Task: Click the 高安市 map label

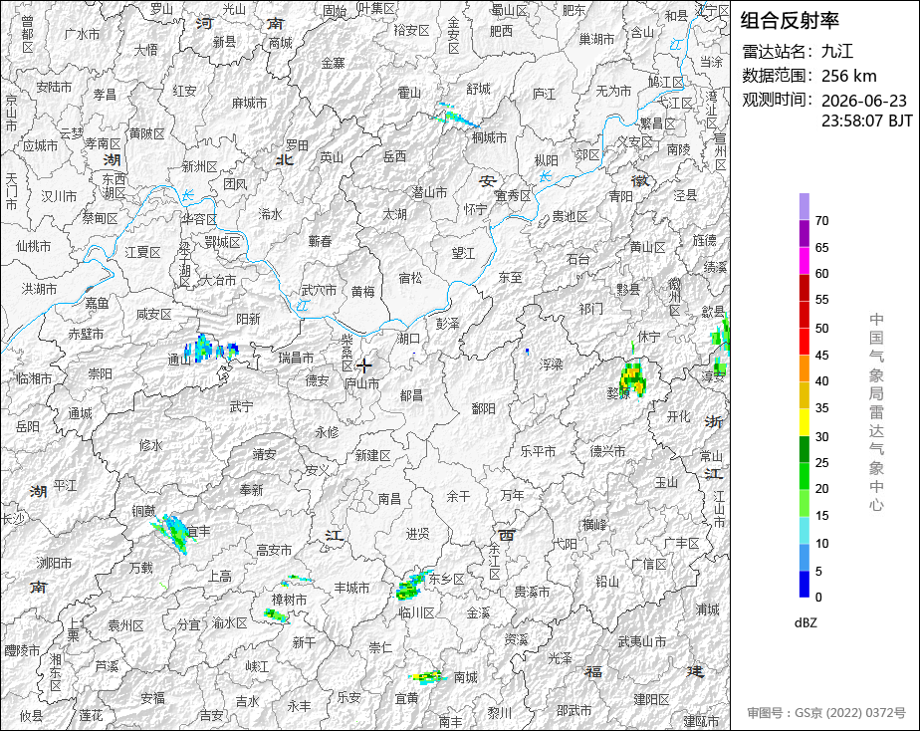Action: pyautogui.click(x=274, y=551)
